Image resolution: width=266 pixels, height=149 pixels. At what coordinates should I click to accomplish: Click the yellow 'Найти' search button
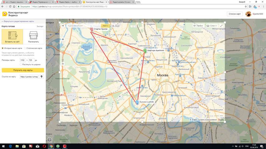tap(105, 26)
